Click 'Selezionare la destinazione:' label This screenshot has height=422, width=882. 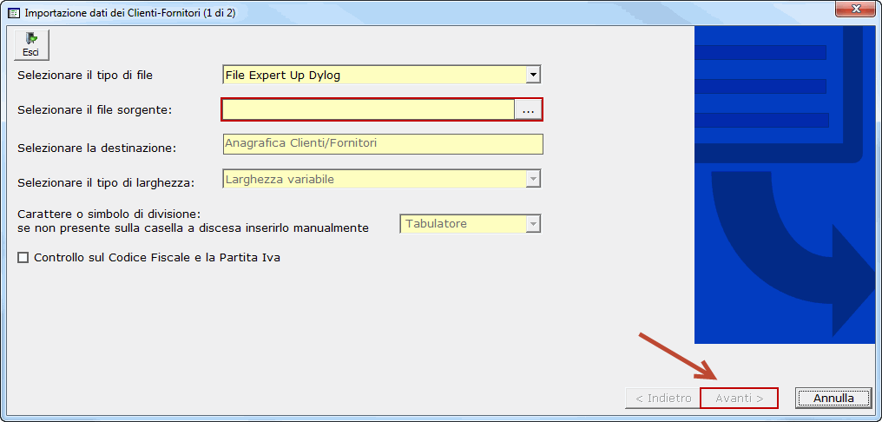tap(97, 148)
